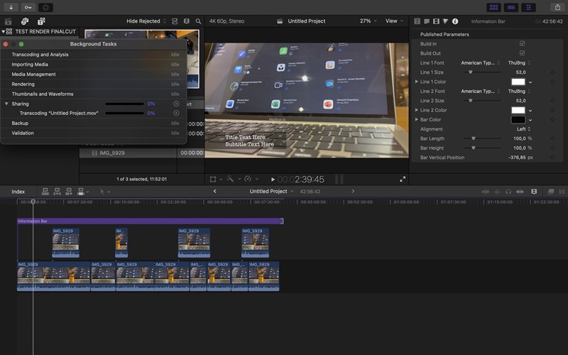Open the Share export button
Screen dimensions: 568x355
[557, 7]
